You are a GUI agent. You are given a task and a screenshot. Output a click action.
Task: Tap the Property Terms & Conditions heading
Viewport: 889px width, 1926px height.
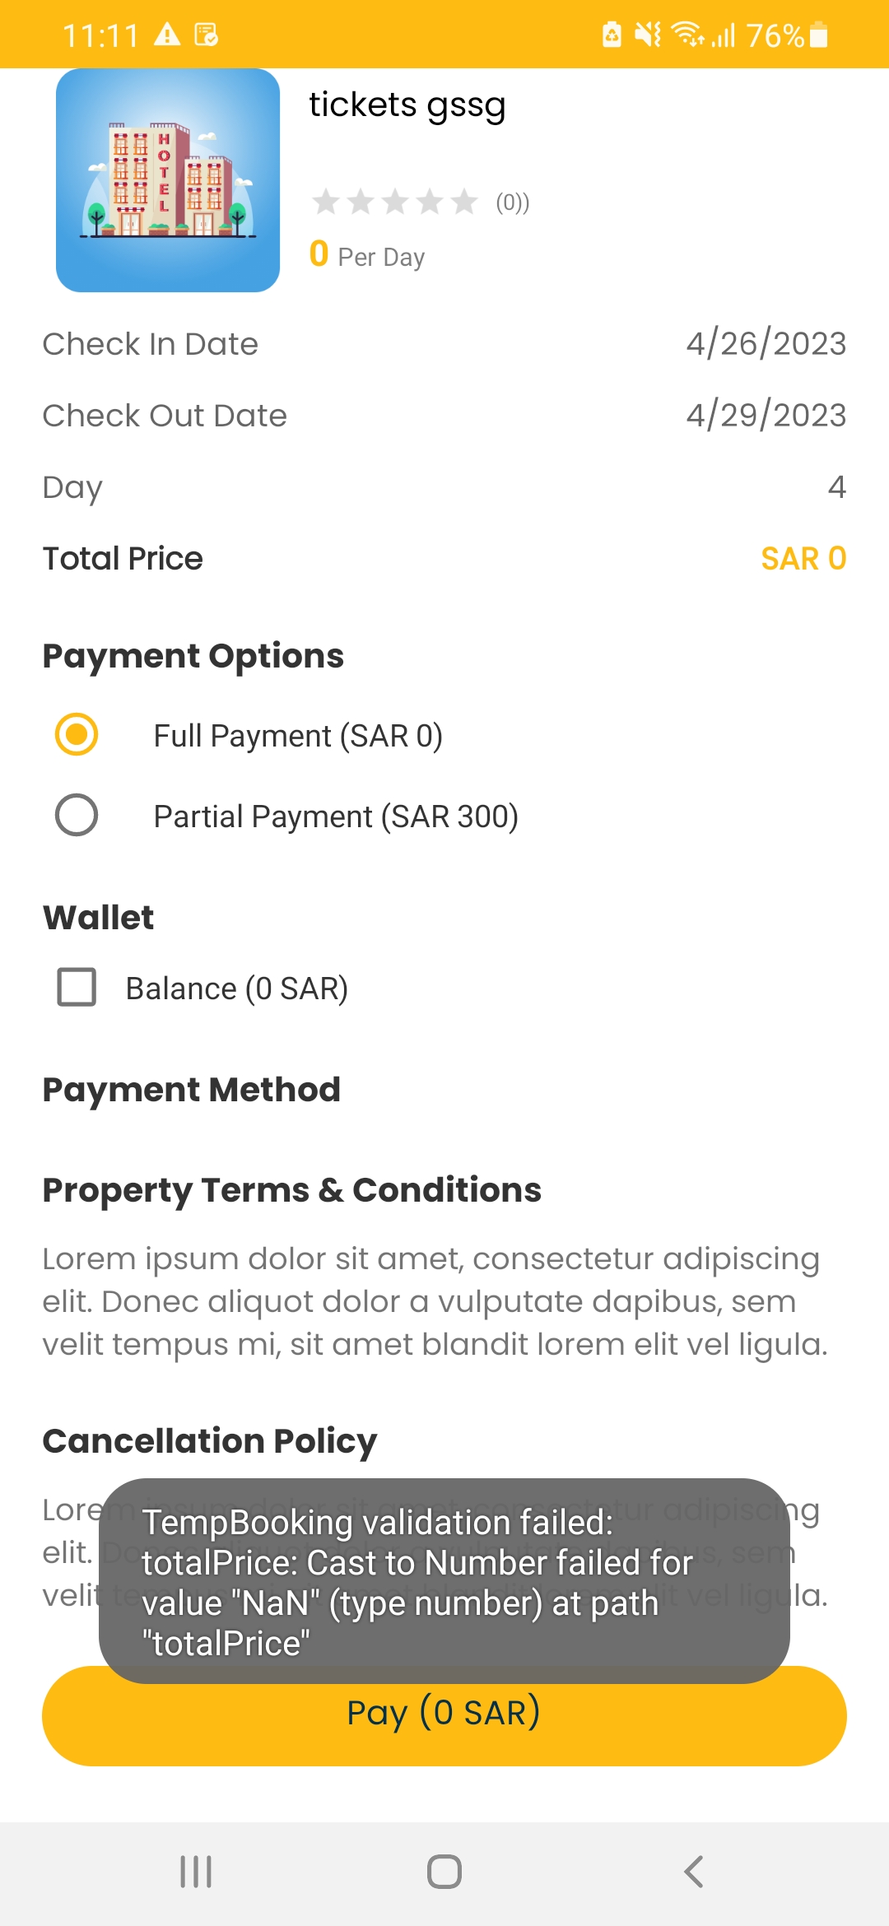pyautogui.click(x=291, y=1190)
